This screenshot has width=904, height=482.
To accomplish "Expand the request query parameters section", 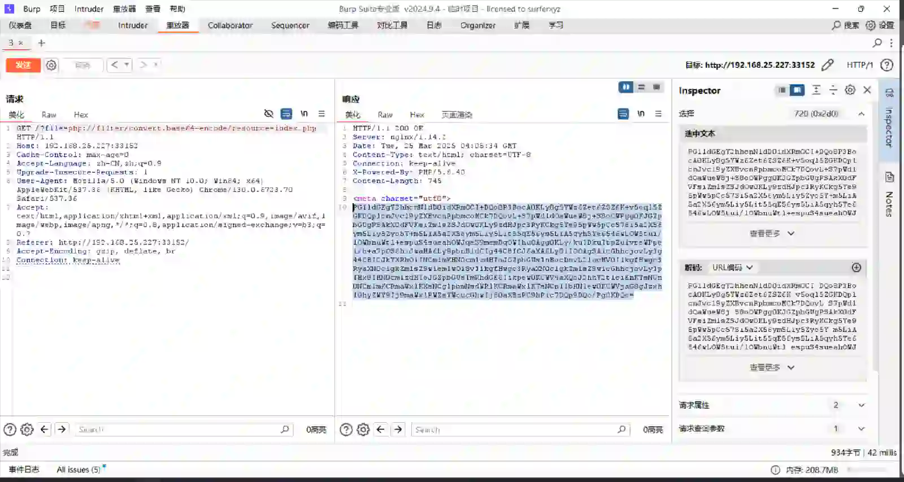I will [861, 429].
